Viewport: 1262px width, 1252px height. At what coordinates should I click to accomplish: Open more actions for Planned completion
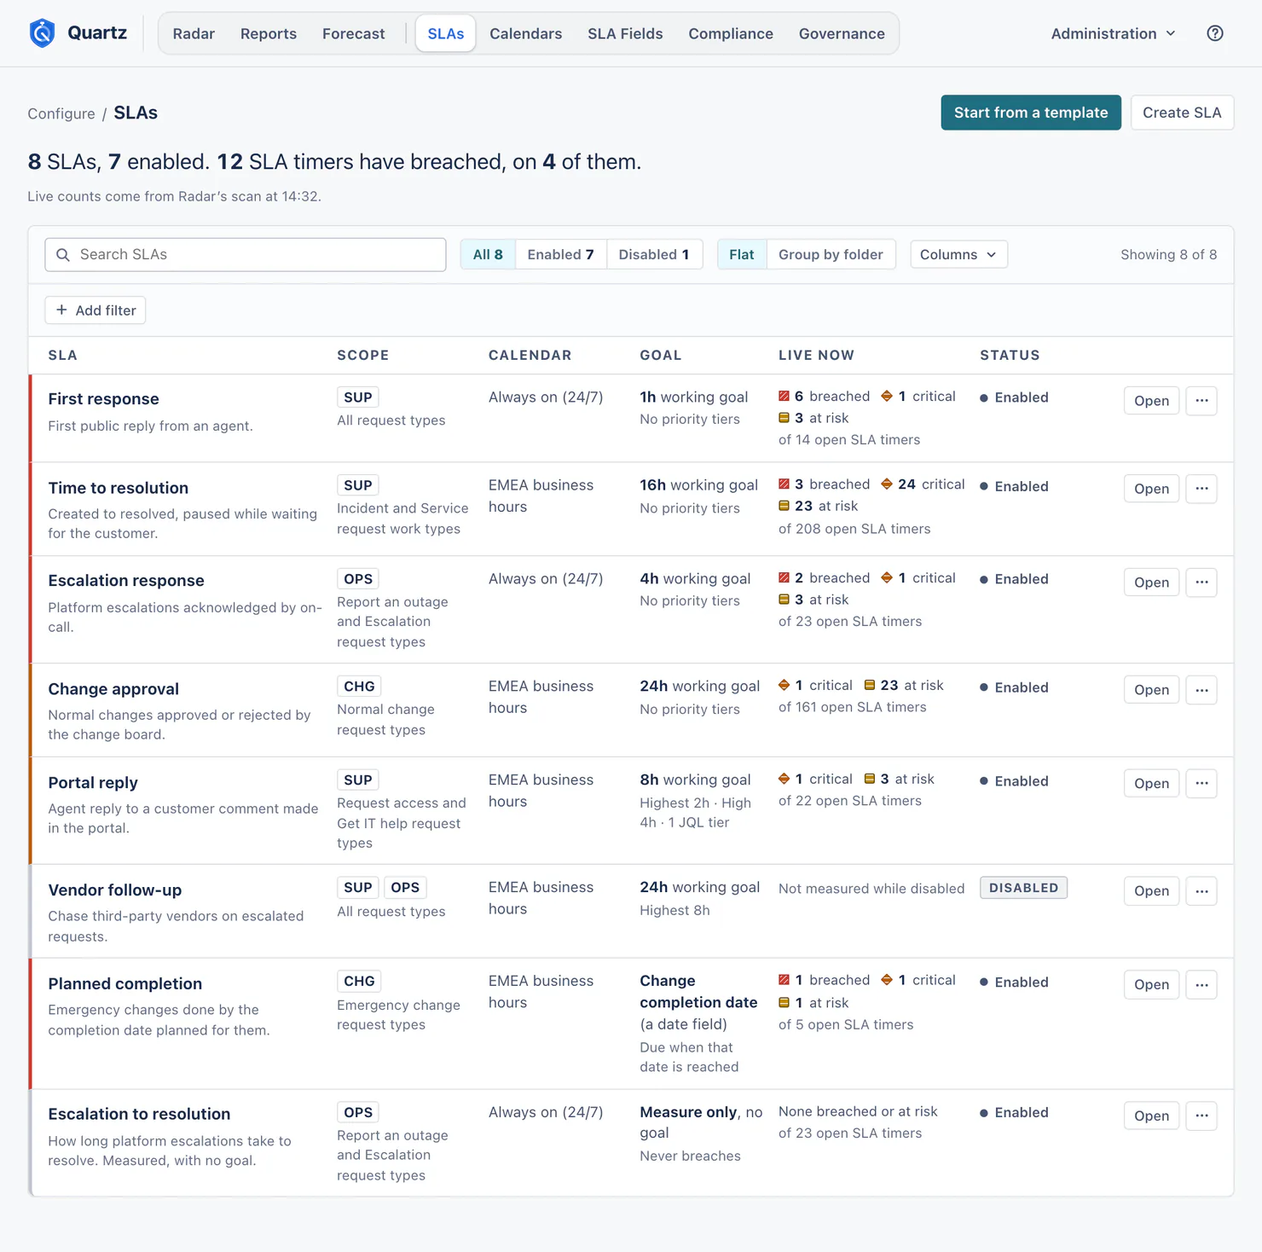point(1201,985)
